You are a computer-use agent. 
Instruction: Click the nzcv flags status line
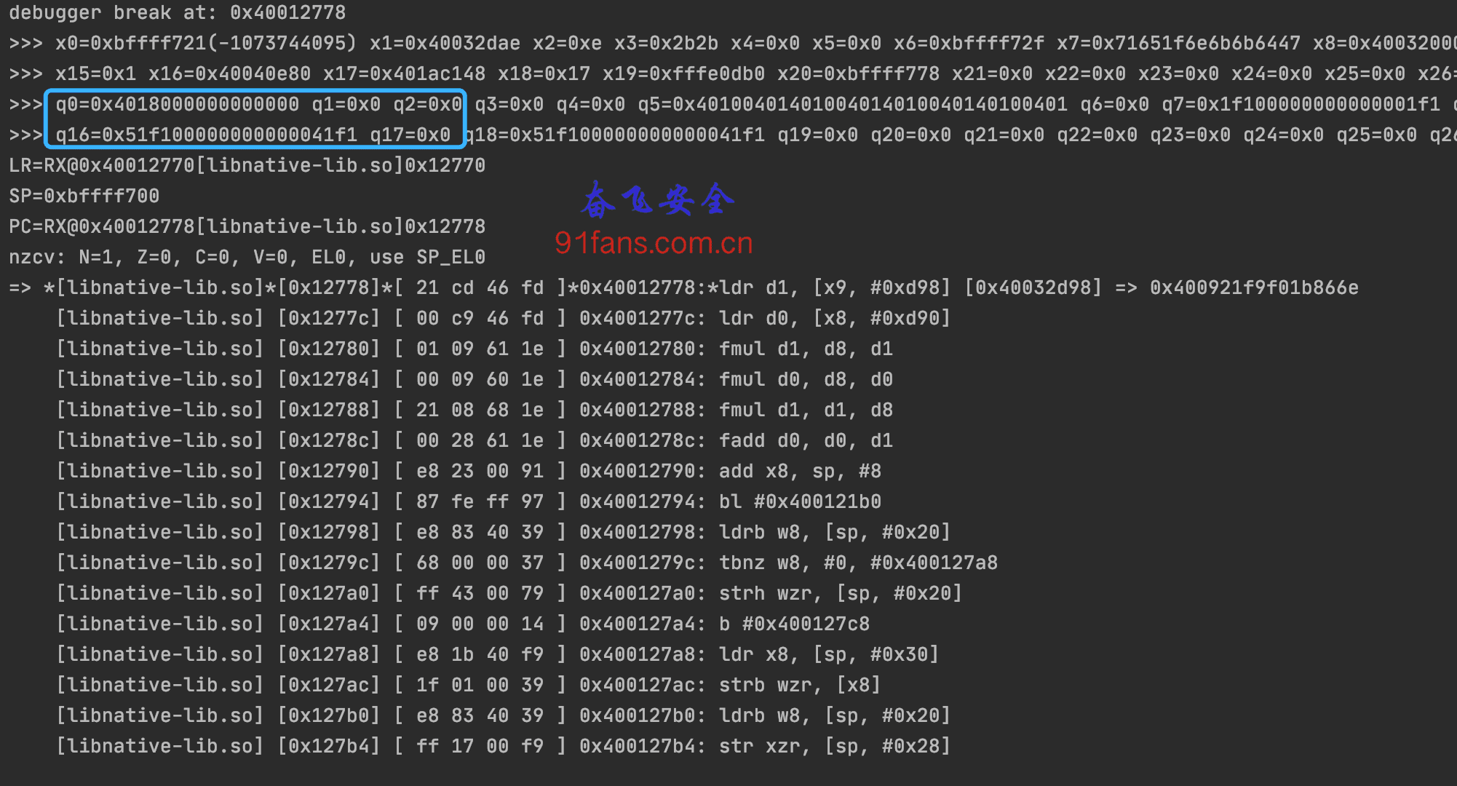click(247, 257)
